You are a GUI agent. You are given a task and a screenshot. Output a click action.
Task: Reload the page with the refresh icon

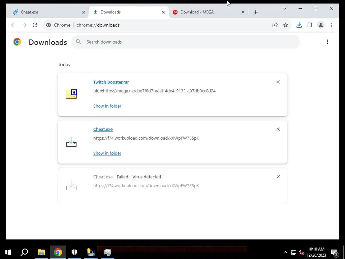coord(35,25)
